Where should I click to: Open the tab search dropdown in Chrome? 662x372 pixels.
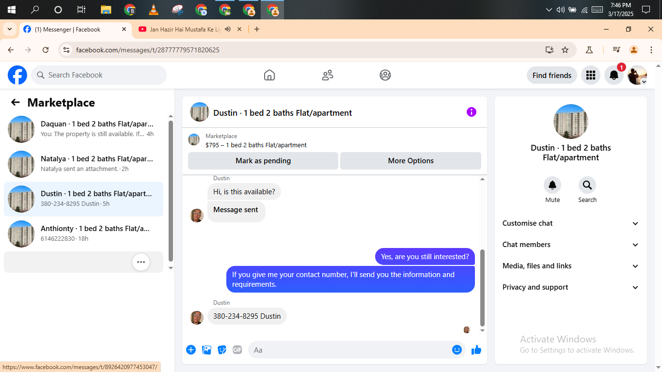tap(9, 29)
